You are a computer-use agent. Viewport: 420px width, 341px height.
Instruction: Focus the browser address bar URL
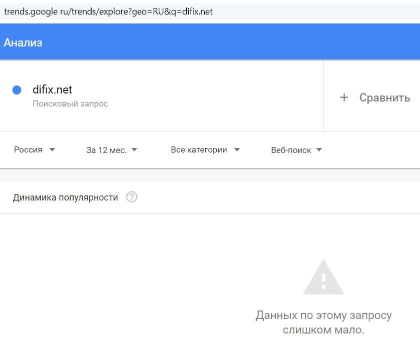click(x=109, y=11)
